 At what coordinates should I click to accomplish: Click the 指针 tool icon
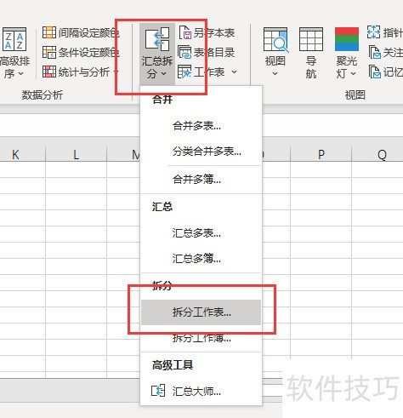(373, 32)
